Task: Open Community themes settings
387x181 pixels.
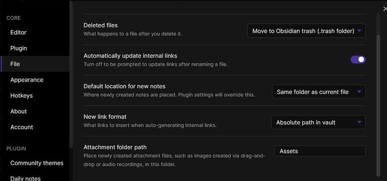Action: (x=35, y=163)
